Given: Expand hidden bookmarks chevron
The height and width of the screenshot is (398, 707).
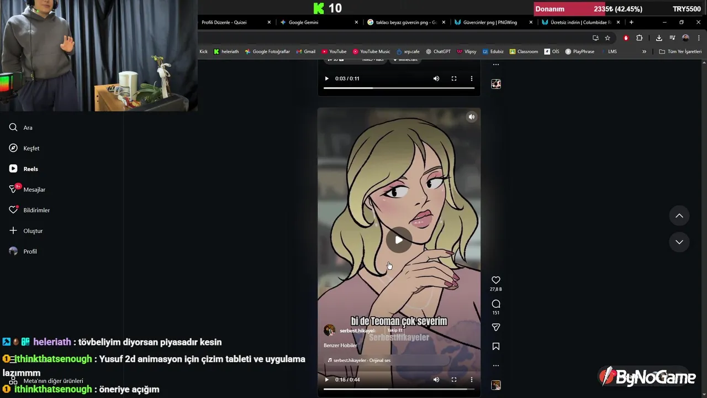Looking at the screenshot, I should click(644, 51).
